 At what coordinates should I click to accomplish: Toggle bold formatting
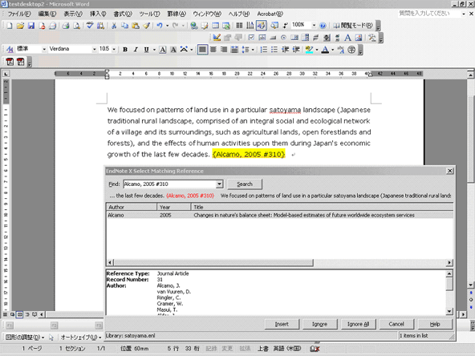[125, 50]
